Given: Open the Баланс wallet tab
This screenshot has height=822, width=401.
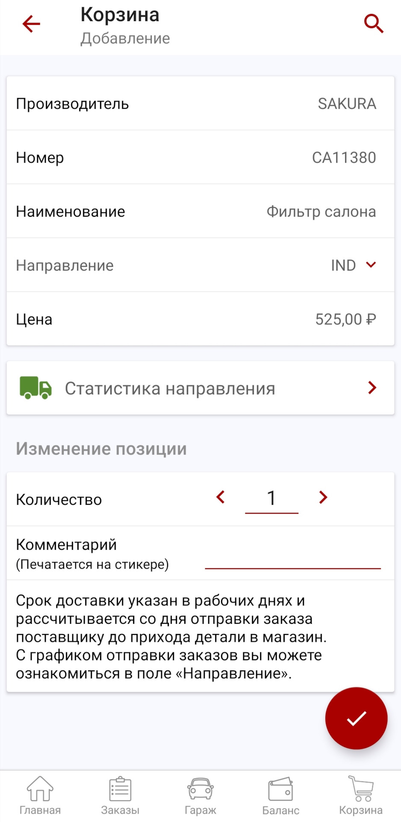Looking at the screenshot, I should (280, 796).
